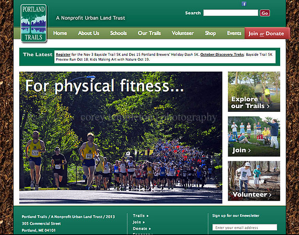Open the Facebook icon link
The image size is (299, 235).
click(x=244, y=4)
